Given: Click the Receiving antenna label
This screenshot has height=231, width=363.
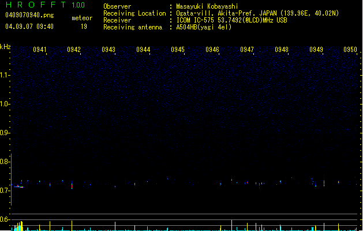Looking at the screenshot, I should pos(133,27).
